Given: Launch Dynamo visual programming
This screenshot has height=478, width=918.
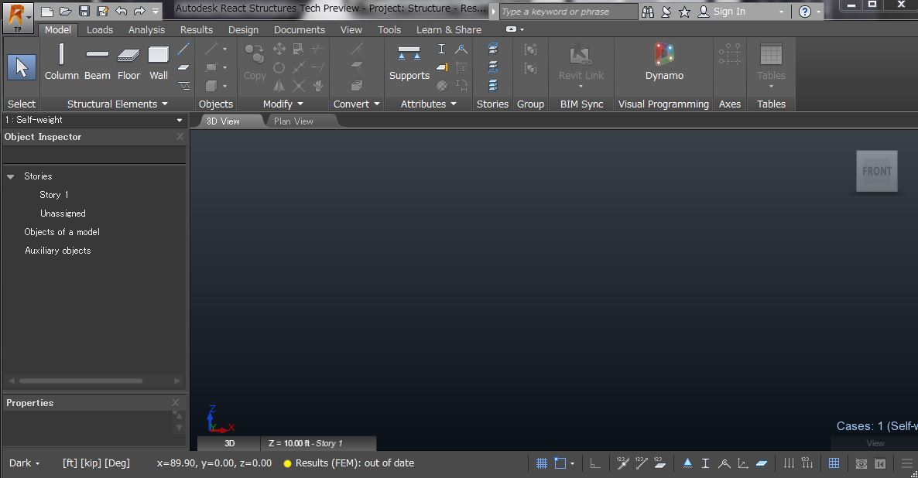Looking at the screenshot, I should [x=664, y=62].
